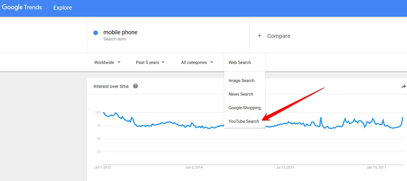Open the Past 5 years dropdown

[x=150, y=62]
